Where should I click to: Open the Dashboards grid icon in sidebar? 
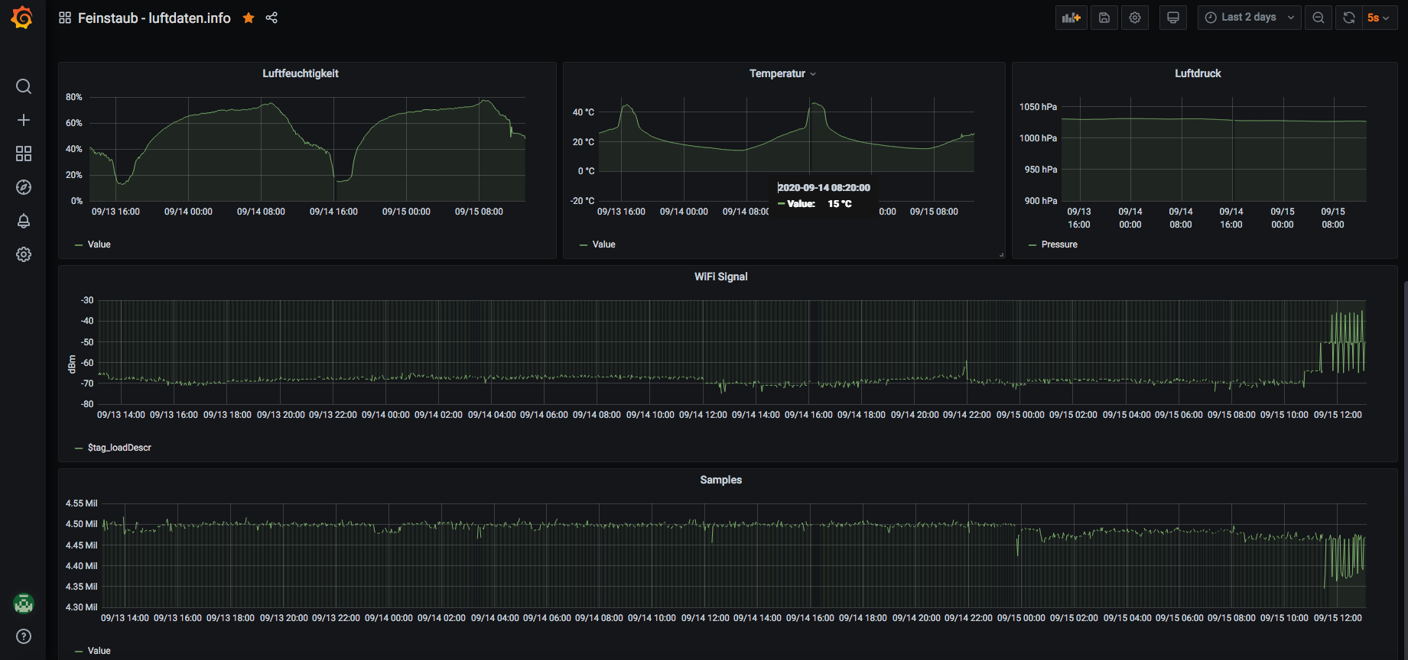pos(24,154)
